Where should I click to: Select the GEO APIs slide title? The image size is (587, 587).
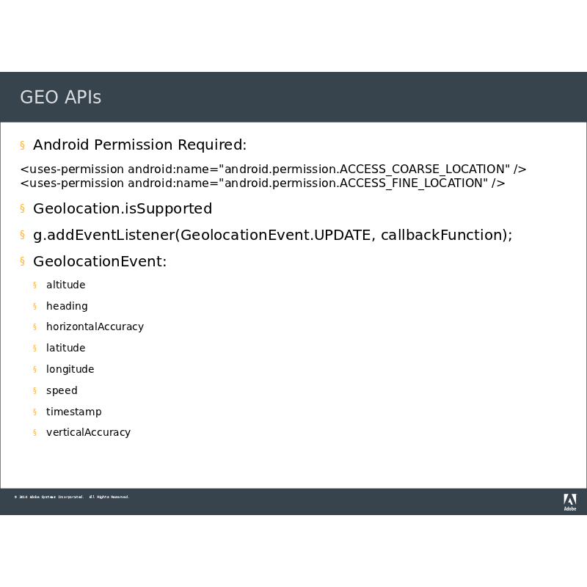(x=61, y=98)
